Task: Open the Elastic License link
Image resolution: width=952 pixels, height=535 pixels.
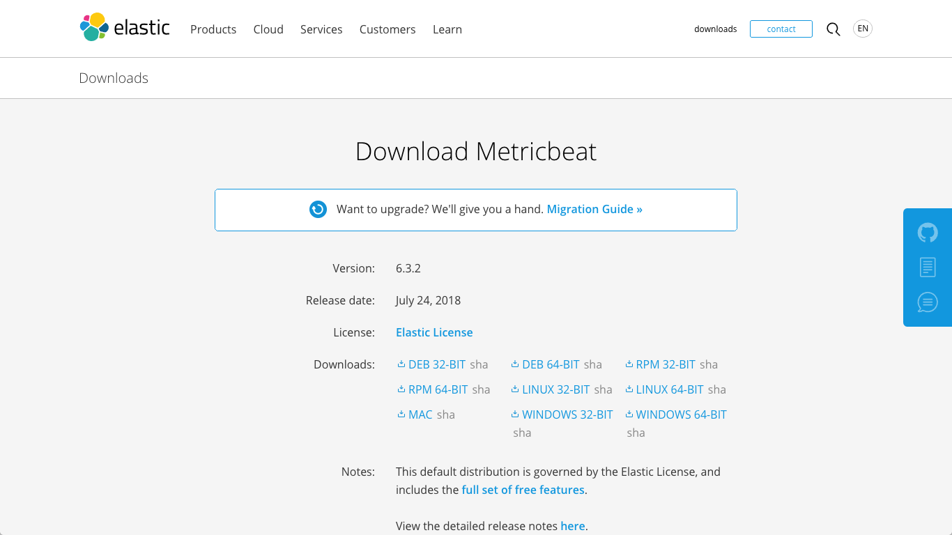Action: coord(434,332)
